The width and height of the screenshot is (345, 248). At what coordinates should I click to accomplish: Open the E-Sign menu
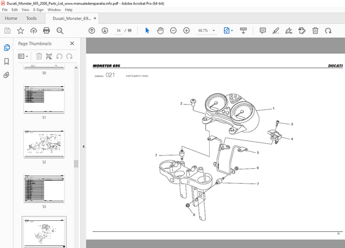point(38,9)
